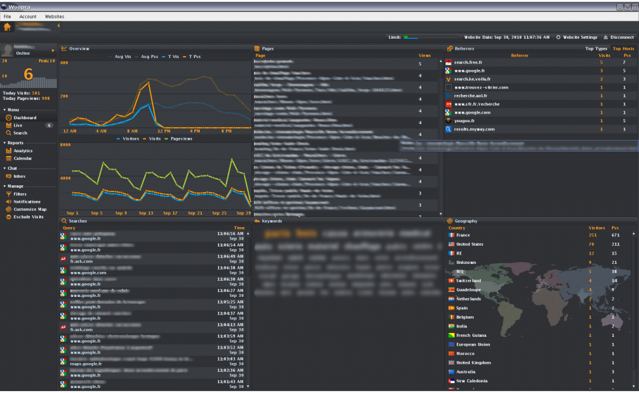
Task: Switch to Top Types tab
Action: point(596,49)
